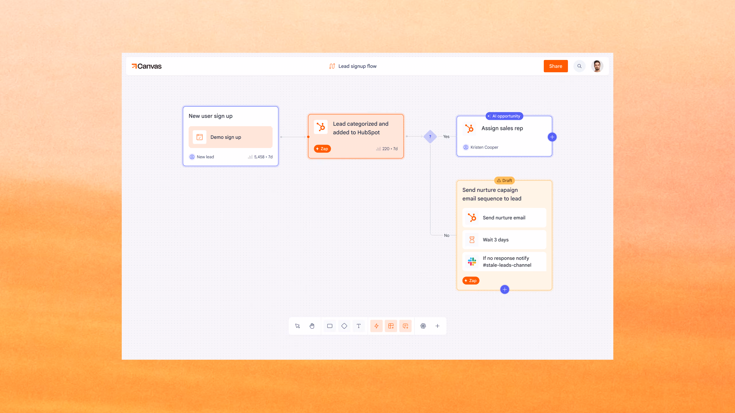Select the hand pan tool
This screenshot has height=413, width=735.
coord(312,326)
